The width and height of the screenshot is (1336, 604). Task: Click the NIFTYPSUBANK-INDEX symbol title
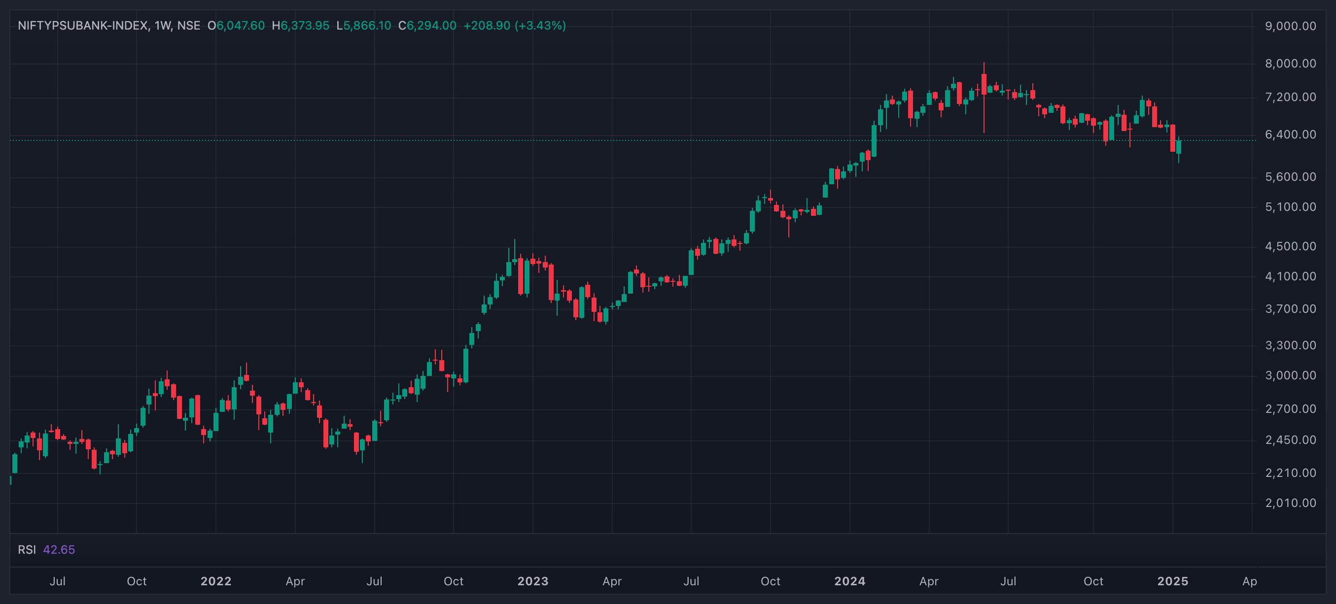pyautogui.click(x=83, y=26)
